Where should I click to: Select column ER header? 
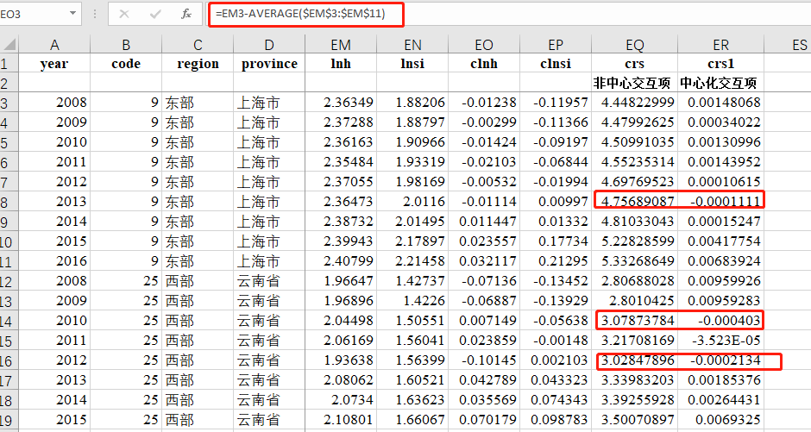(x=720, y=45)
